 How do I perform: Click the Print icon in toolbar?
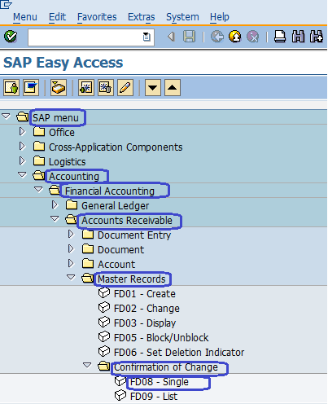pos(280,37)
